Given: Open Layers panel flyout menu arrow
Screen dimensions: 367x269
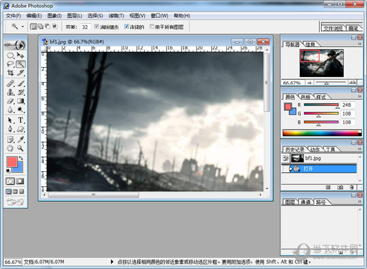Looking at the screenshot, I should click(360, 201).
